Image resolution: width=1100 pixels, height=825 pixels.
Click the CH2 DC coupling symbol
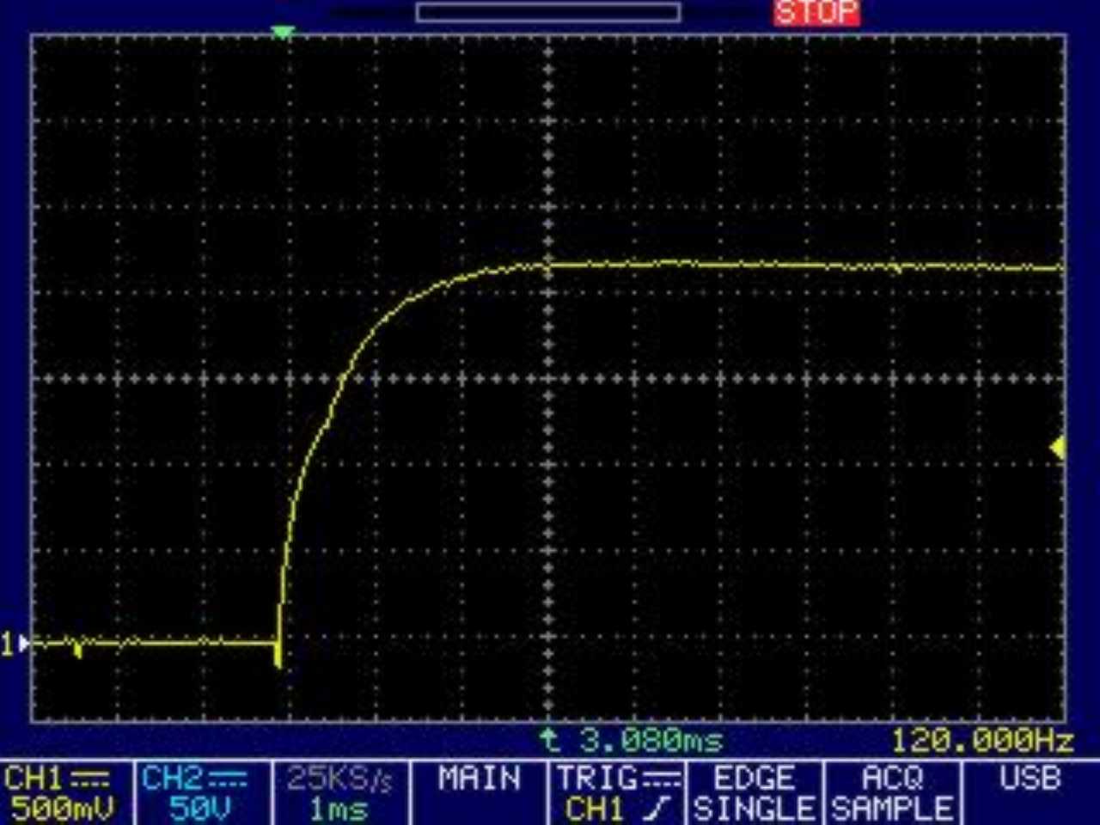click(x=228, y=779)
